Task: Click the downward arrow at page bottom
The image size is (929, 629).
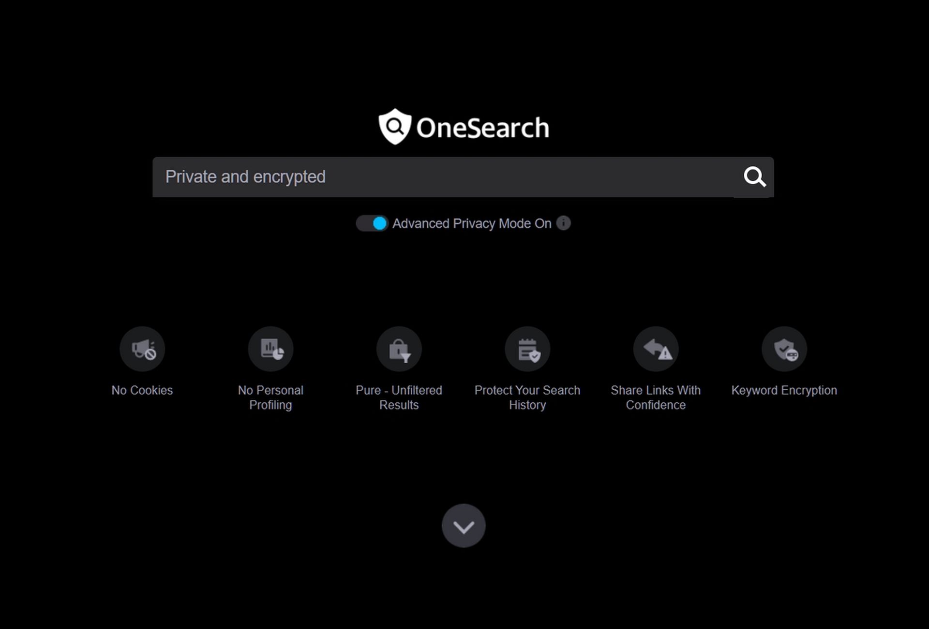Action: point(464,526)
